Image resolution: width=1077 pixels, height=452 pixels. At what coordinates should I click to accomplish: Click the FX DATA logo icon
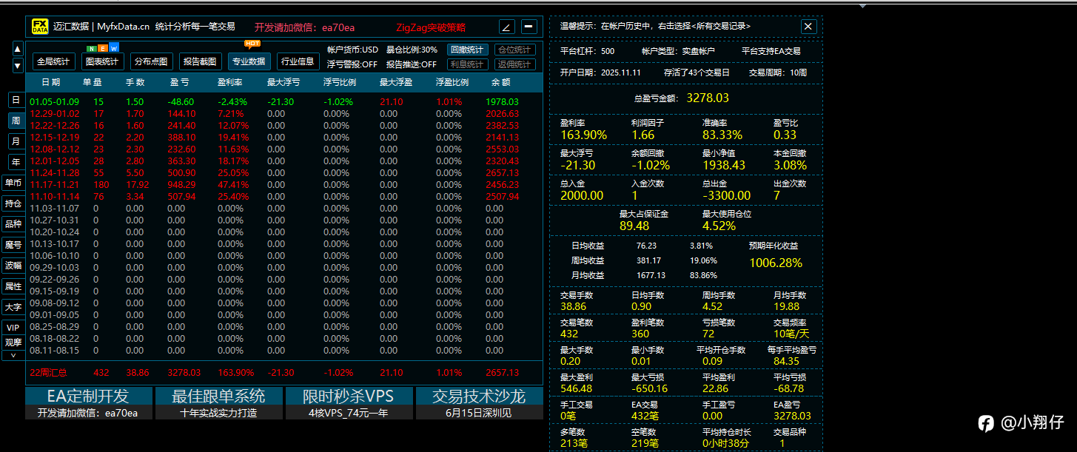tap(39, 27)
